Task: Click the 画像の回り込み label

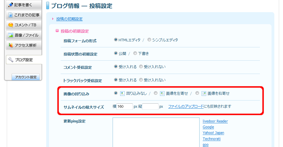Action: click(x=76, y=94)
